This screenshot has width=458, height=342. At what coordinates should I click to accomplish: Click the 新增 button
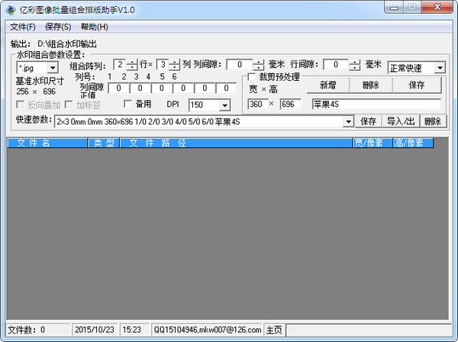(x=327, y=85)
